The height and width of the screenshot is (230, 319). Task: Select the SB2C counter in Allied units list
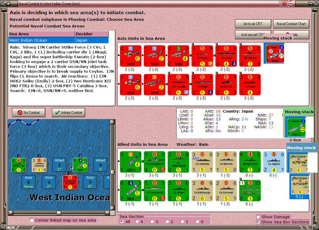(x=130, y=190)
